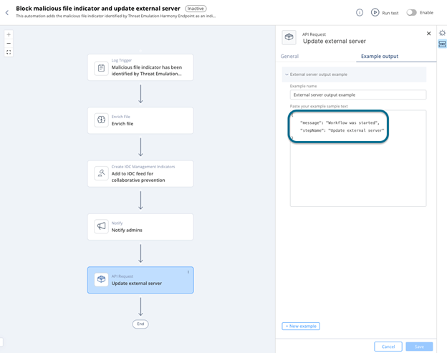The image size is (447, 353).
Task: Click the Example name input field
Action: point(357,95)
